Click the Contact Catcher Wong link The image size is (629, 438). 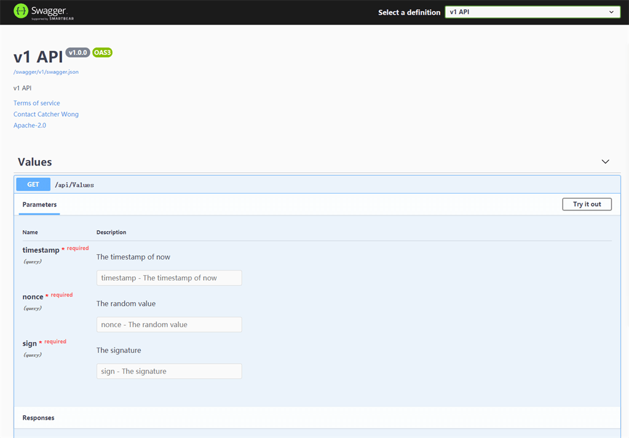[45, 114]
